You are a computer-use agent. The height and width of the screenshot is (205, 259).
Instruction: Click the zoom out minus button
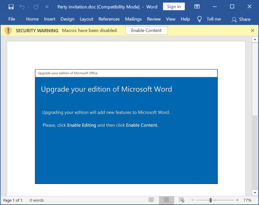point(193,200)
